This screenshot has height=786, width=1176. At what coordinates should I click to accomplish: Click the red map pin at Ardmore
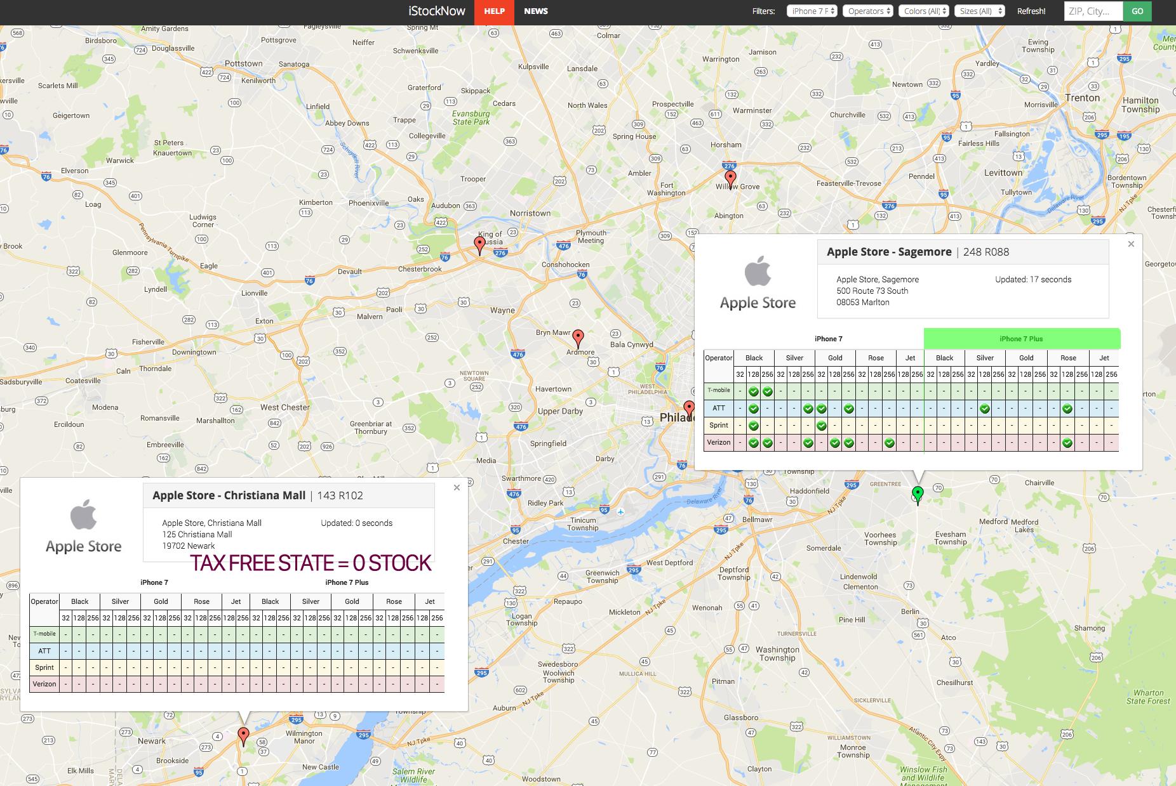[578, 338]
